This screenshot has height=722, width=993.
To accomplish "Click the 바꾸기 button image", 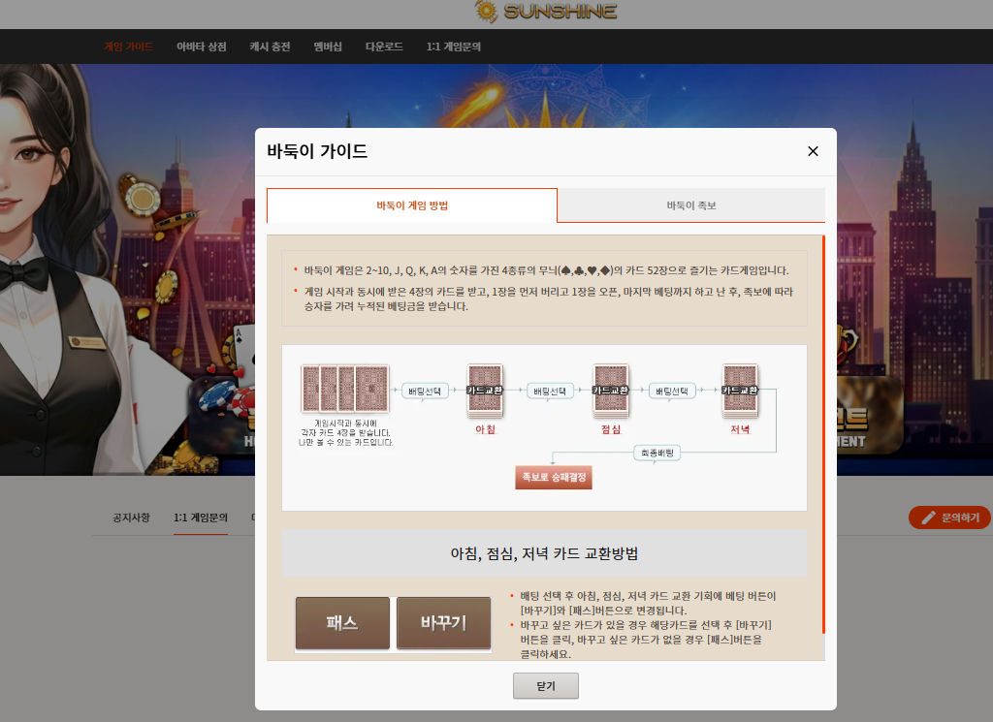I will (444, 622).
